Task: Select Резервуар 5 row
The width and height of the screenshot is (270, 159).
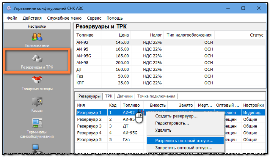Action: (x=170, y=140)
